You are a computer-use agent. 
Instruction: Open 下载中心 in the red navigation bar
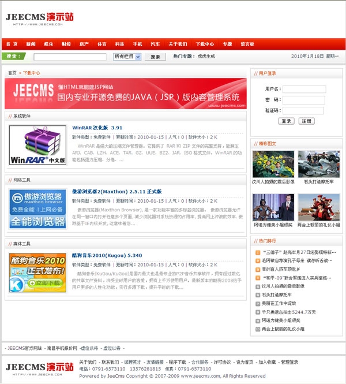pyautogui.click(x=205, y=44)
